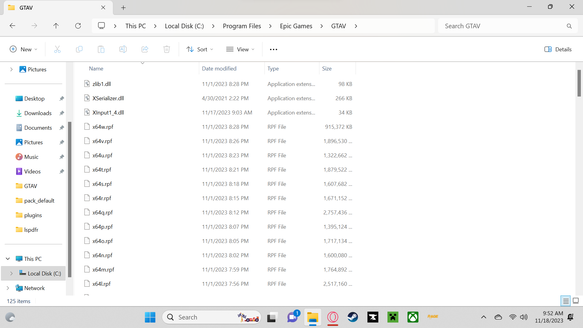Screen dimensions: 583x328
Task: Click Epic Games in breadcrumb path
Action: 296,26
